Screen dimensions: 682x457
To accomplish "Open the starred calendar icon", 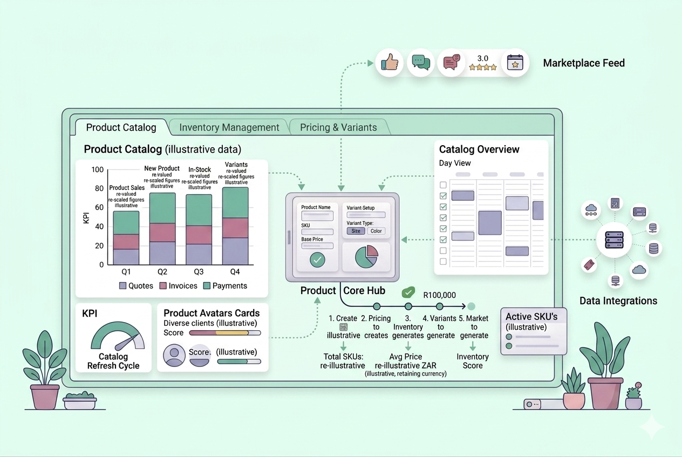I will tap(515, 63).
